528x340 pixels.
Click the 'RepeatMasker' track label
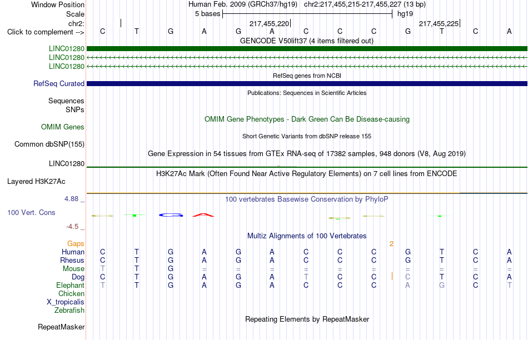pos(61,327)
